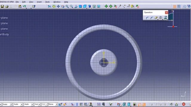Expand the Shading mode flyout arrow
This screenshot has width=191, height=107.
[91, 8]
